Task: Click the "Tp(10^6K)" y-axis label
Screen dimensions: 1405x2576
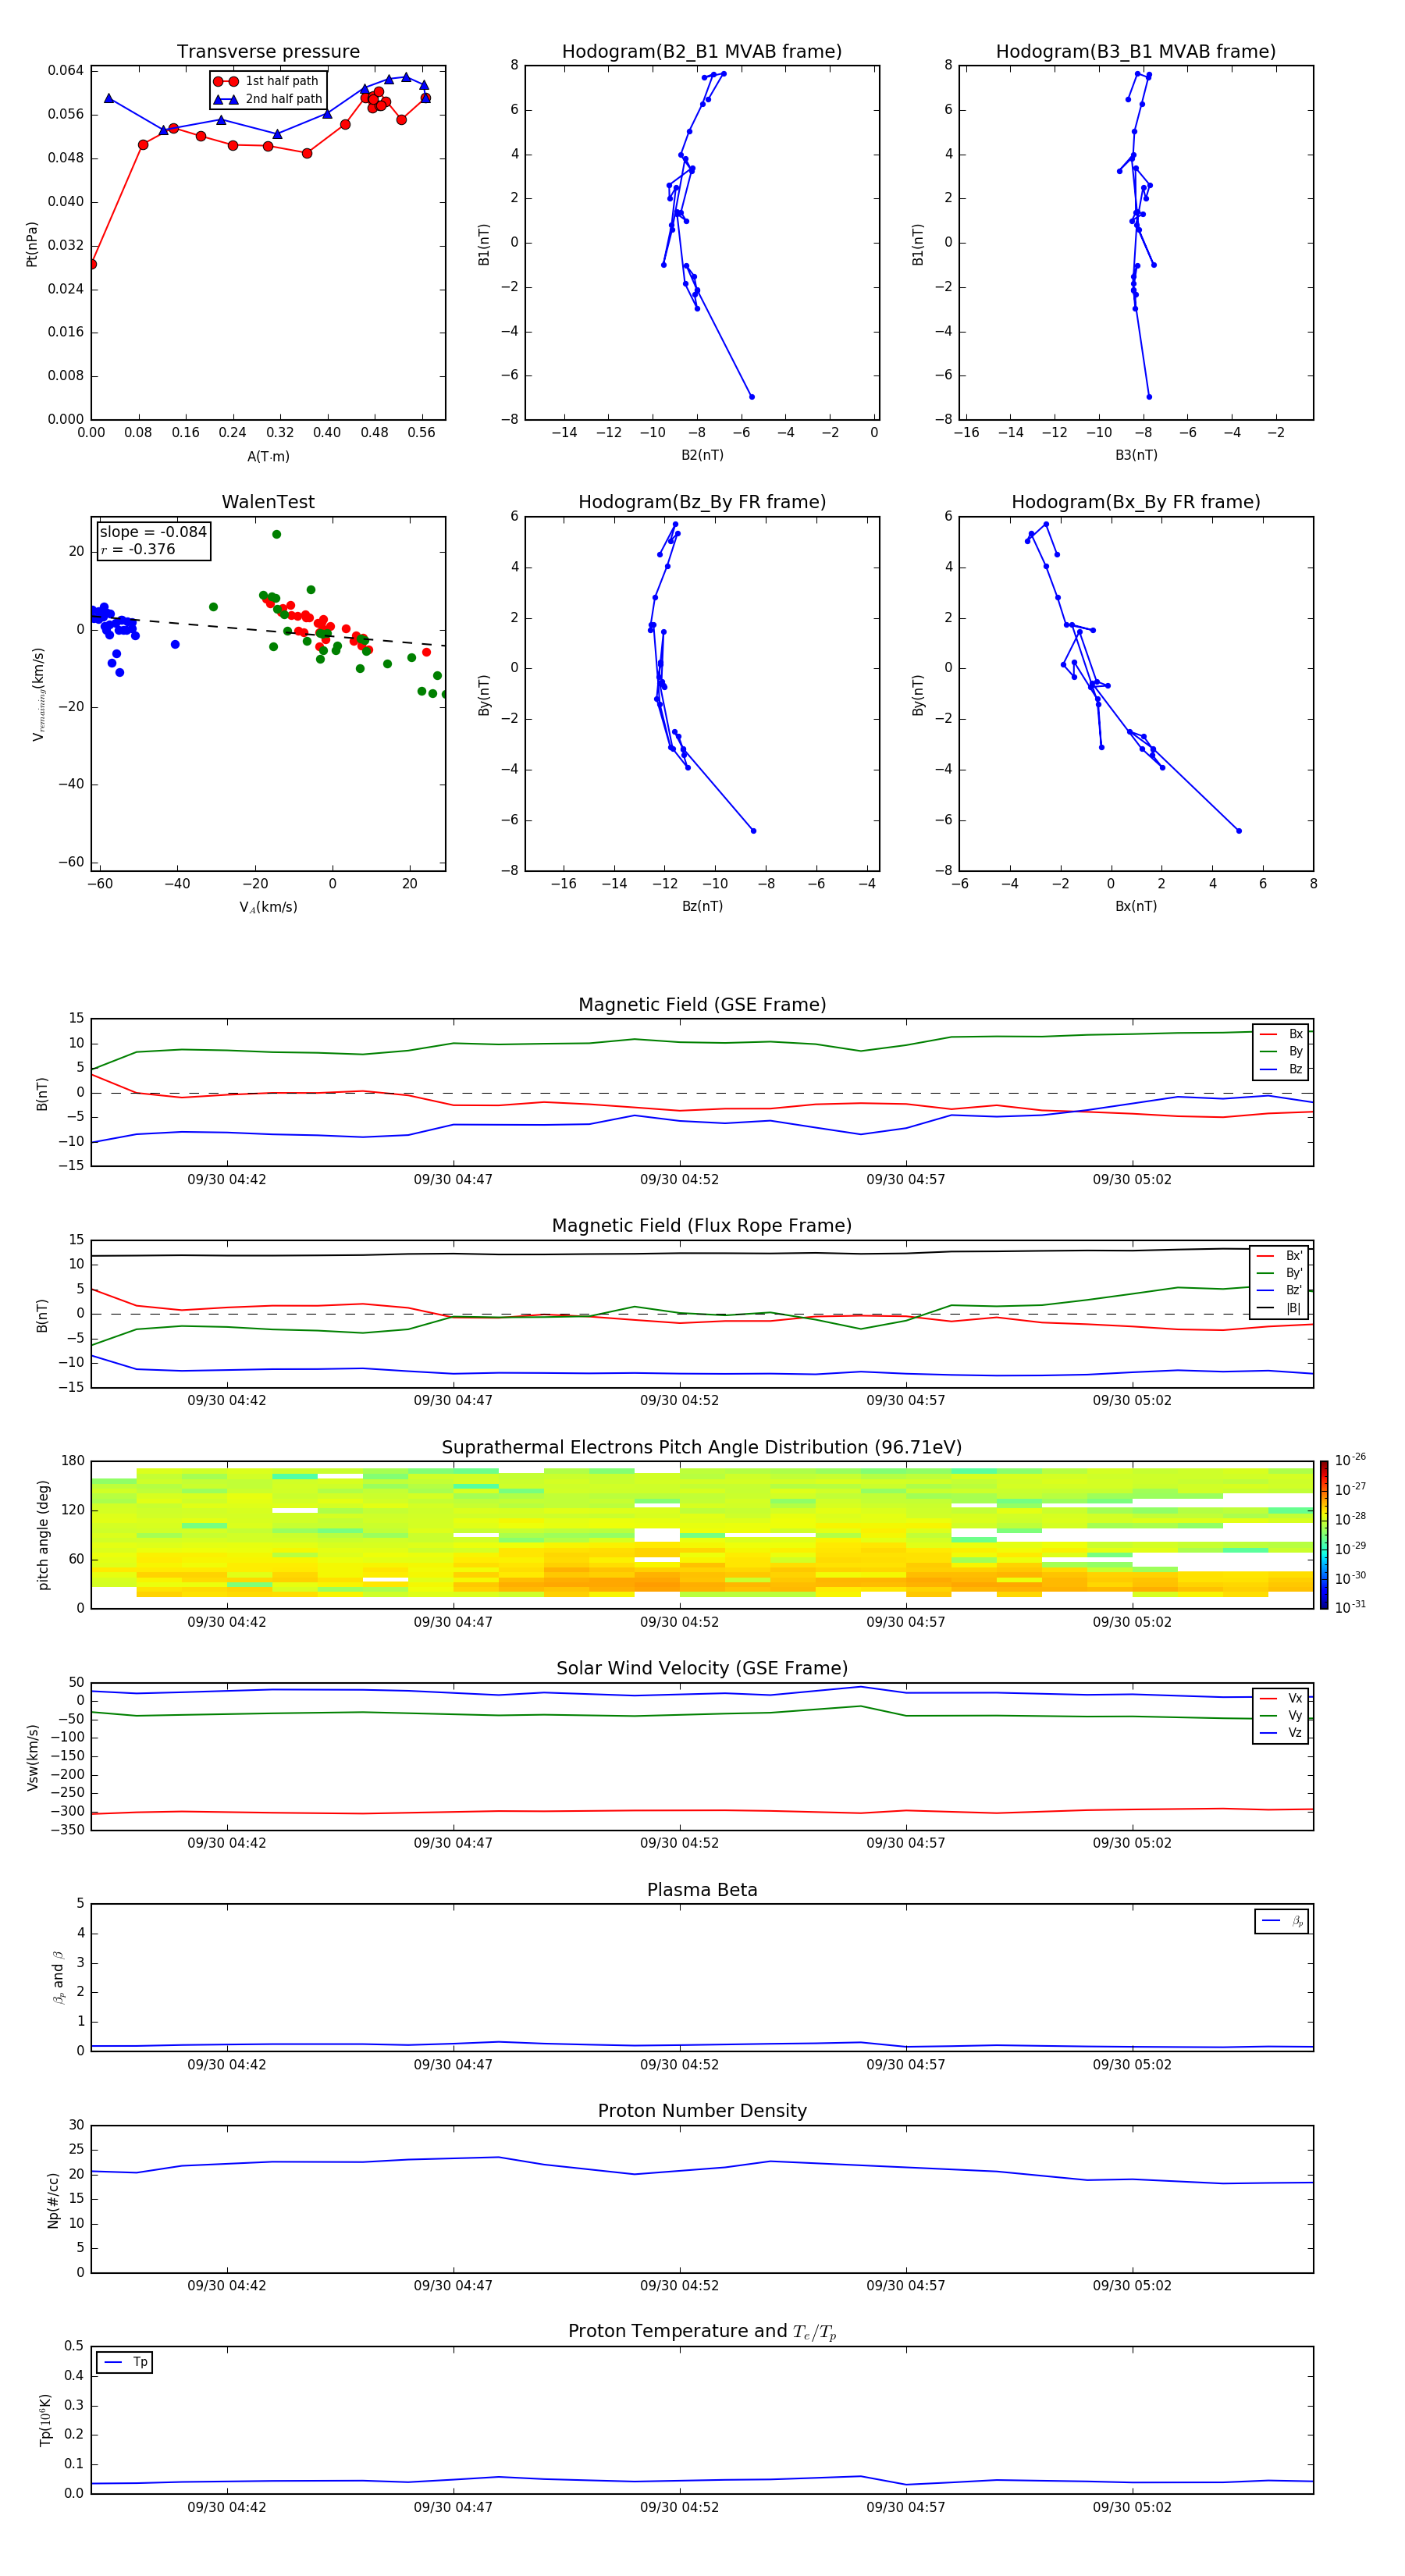Action: point(45,2420)
